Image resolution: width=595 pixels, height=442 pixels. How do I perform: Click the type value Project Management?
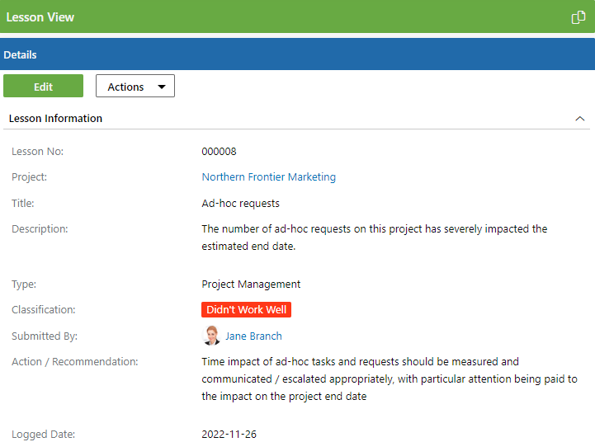pos(251,284)
